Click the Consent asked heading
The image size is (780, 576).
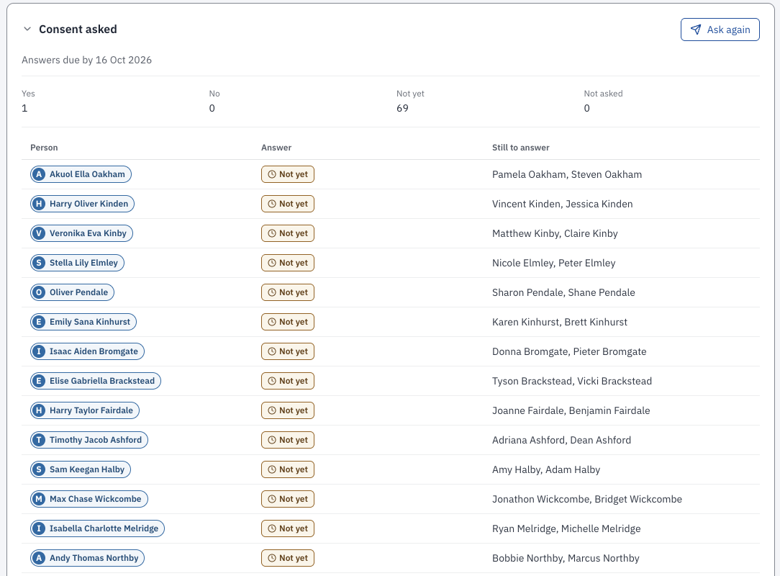[78, 30]
